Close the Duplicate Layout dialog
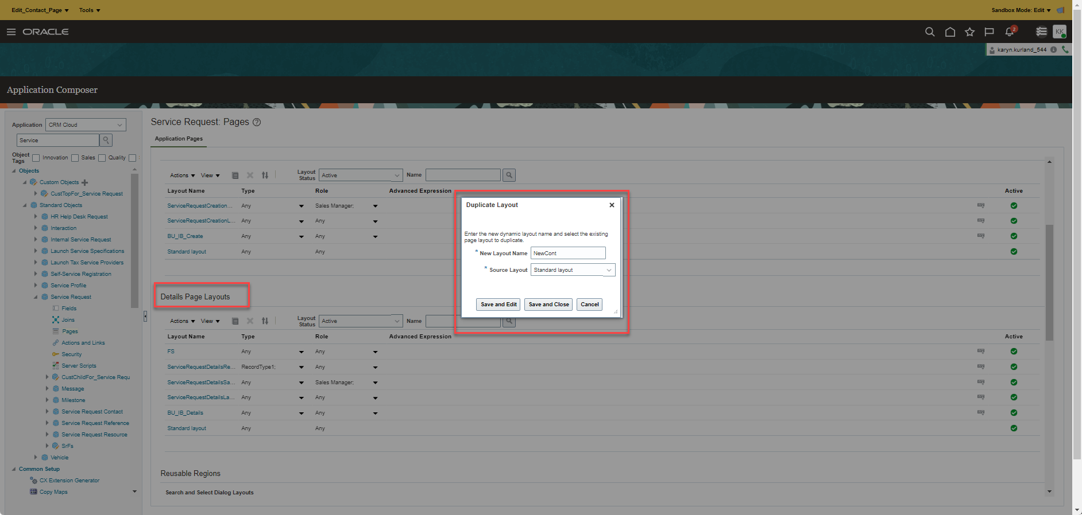1082x515 pixels. tap(612, 205)
